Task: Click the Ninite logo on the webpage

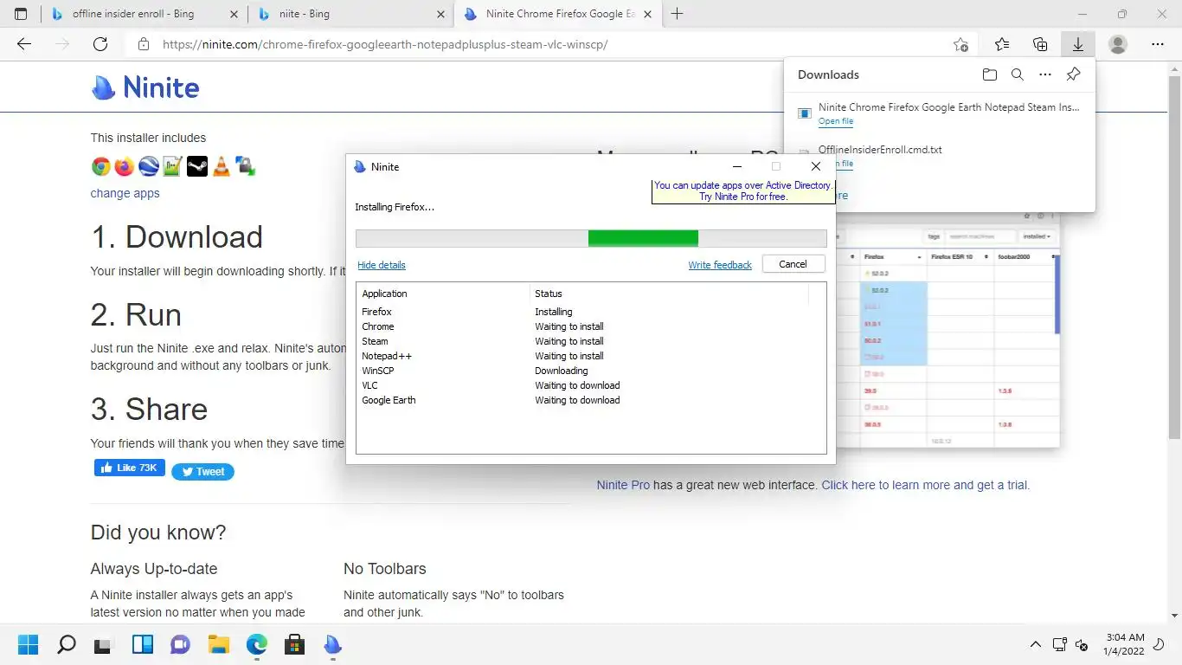Action: (x=145, y=87)
